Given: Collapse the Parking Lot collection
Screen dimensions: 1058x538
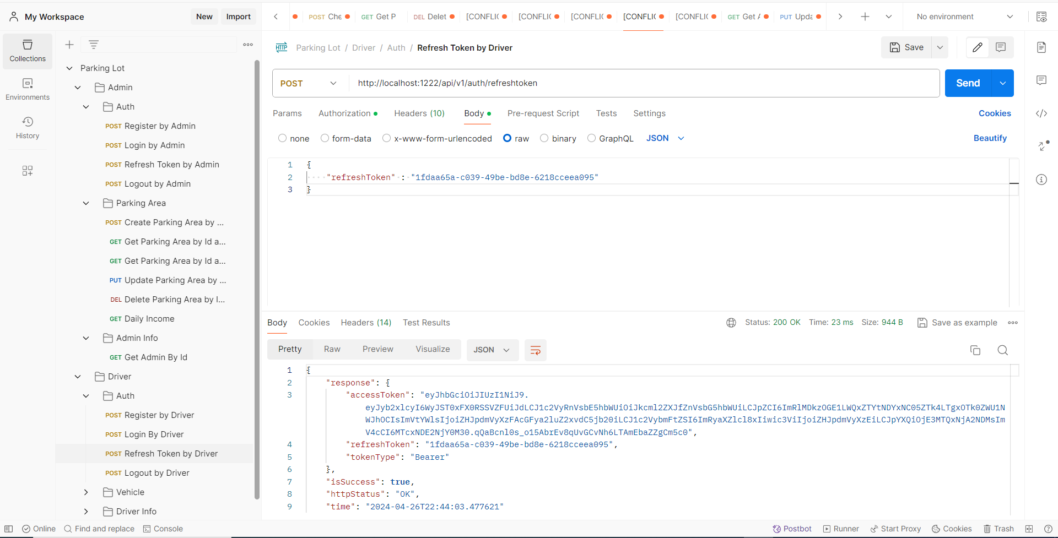Looking at the screenshot, I should (69, 68).
